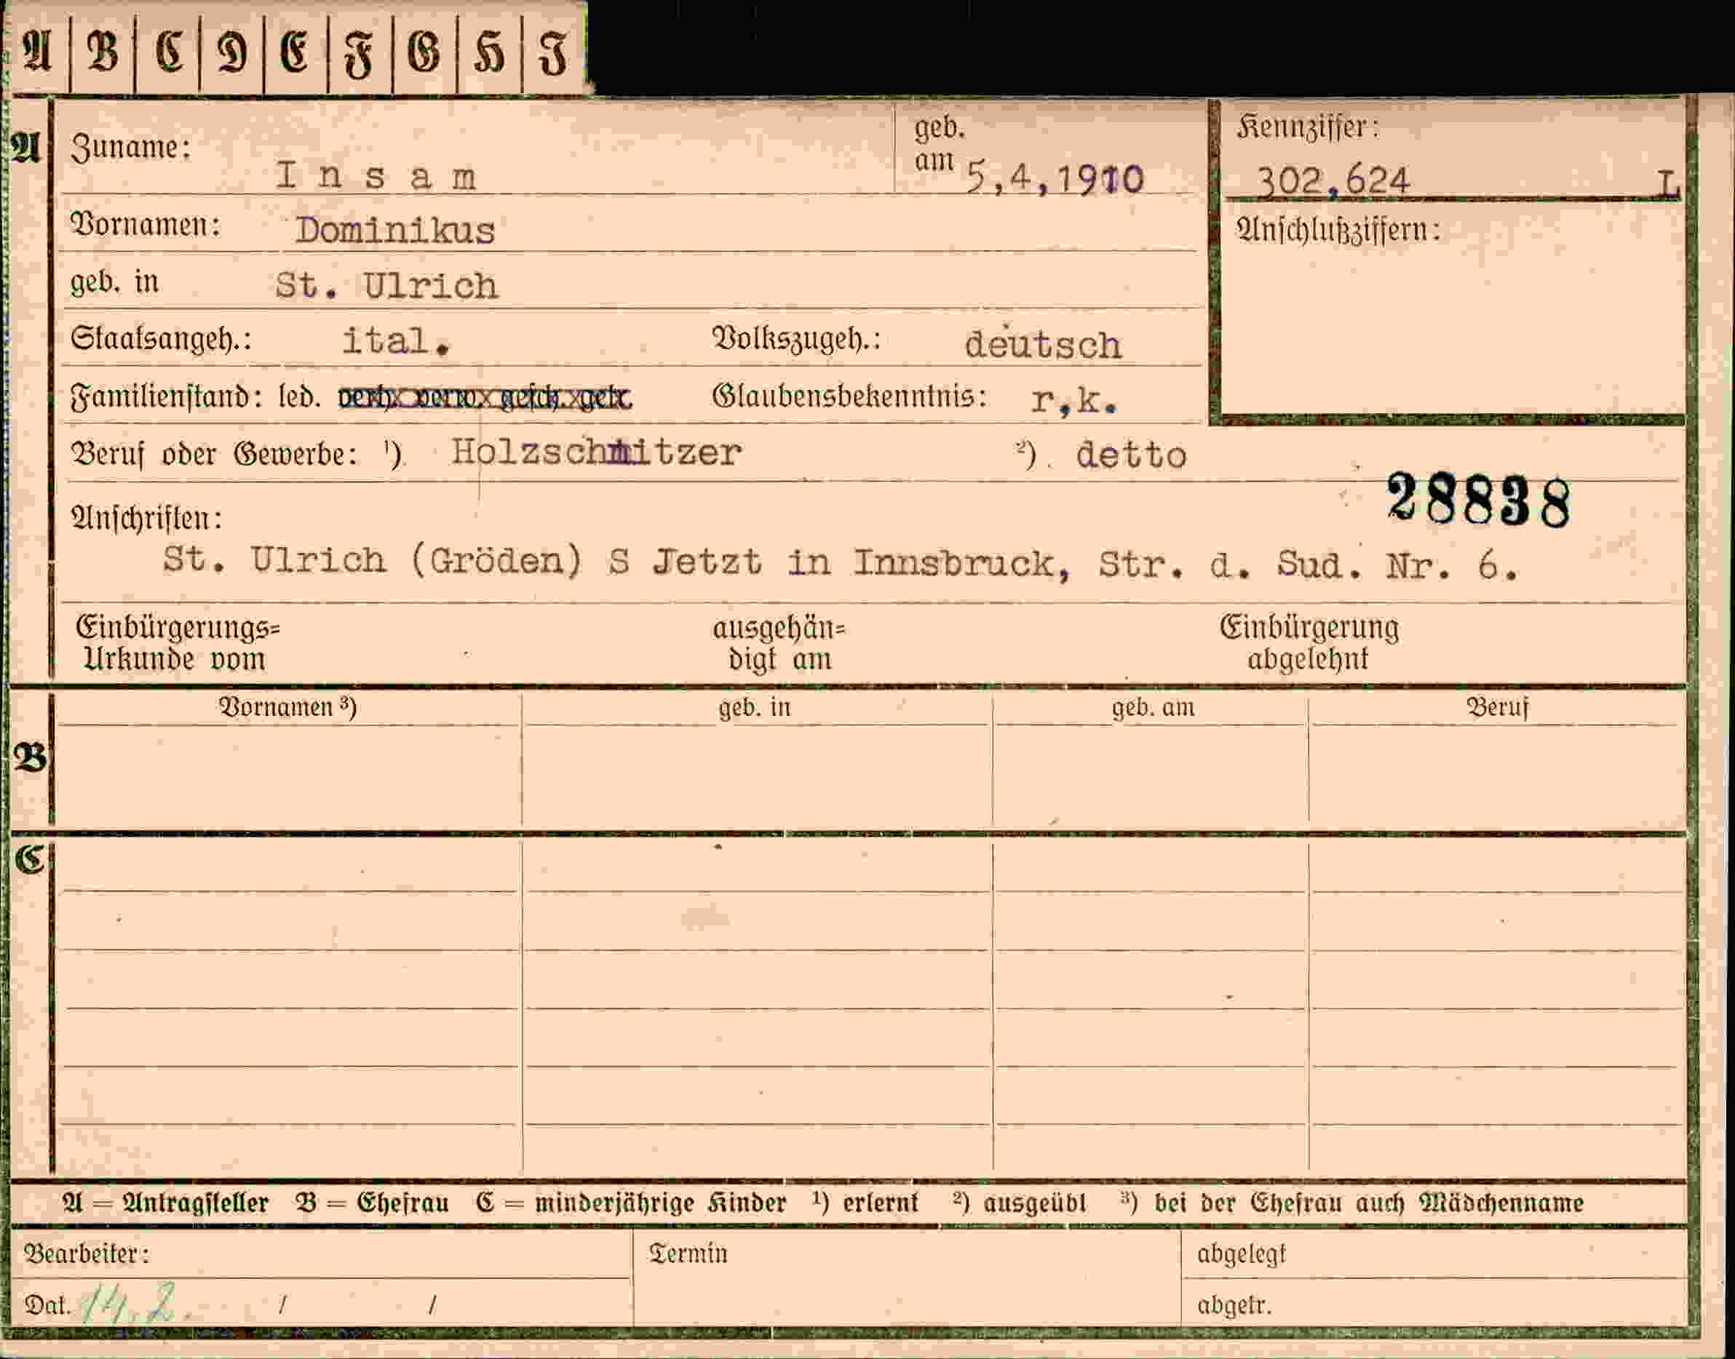Click the letter 'L' after Kennziffer
Screen dimensions: 1735x1359
click(x=1667, y=186)
